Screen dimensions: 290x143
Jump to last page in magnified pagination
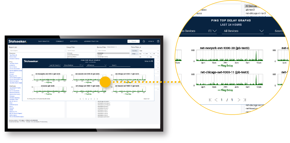tap(245, 100)
